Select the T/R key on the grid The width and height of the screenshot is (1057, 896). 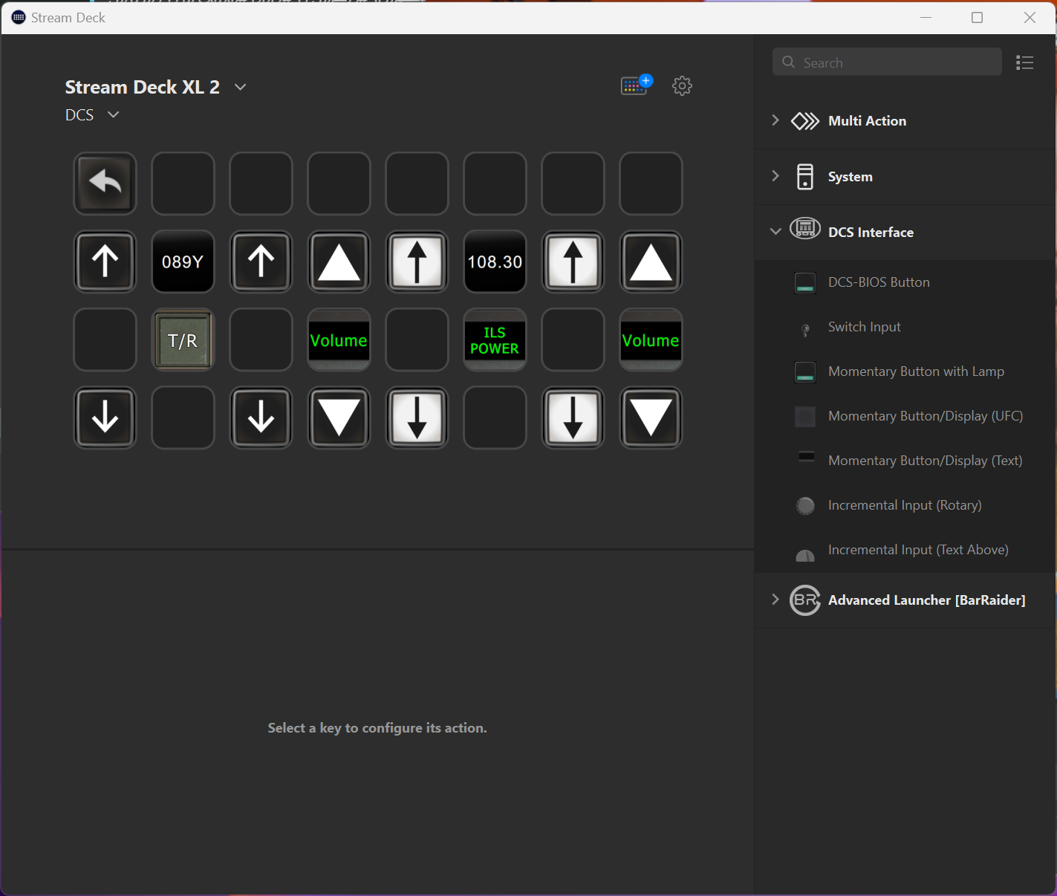pyautogui.click(x=183, y=340)
